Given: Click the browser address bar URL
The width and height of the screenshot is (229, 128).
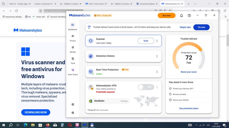Looking at the screenshot, I should coord(63,11).
